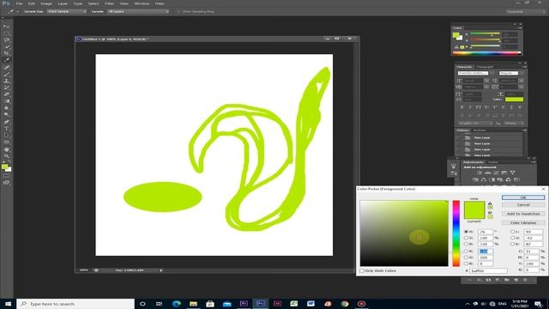Select the R red radio button
549x309 pixels.
click(466, 251)
